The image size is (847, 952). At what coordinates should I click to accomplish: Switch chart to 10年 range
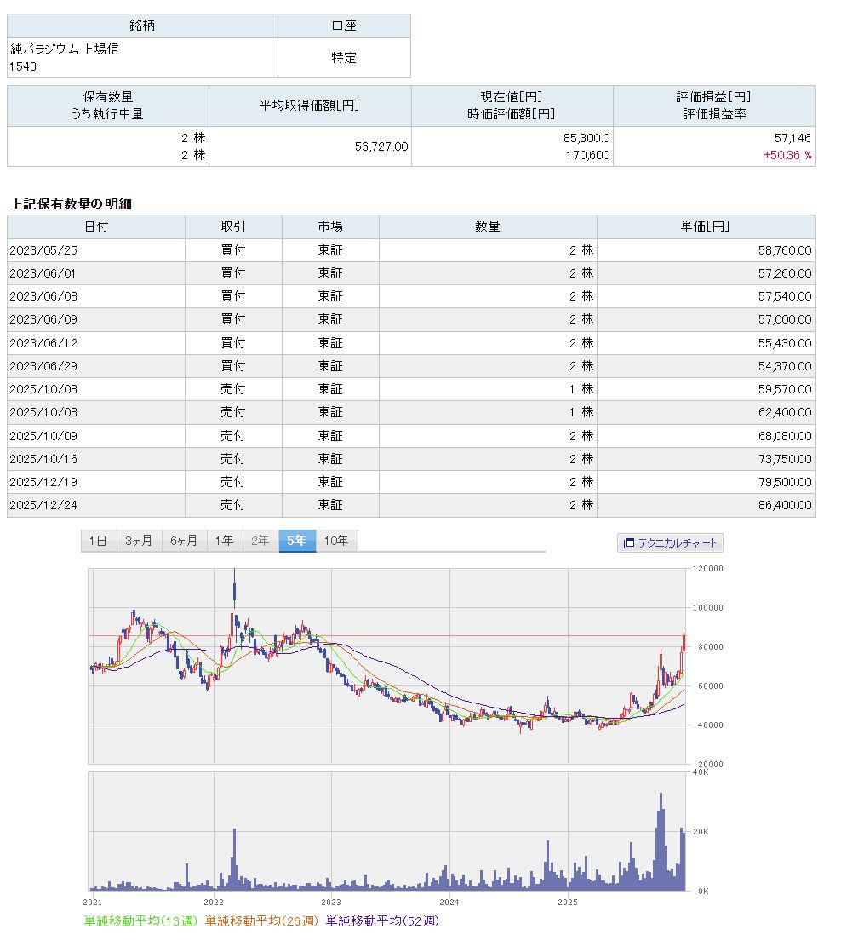(x=335, y=541)
